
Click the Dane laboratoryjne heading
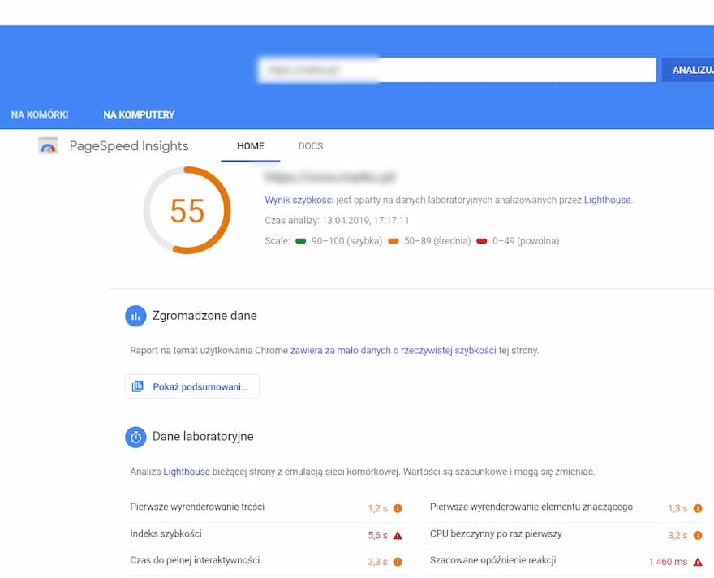pyautogui.click(x=203, y=437)
